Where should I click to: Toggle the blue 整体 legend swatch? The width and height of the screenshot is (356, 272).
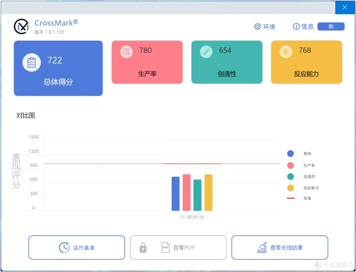[x=290, y=154]
